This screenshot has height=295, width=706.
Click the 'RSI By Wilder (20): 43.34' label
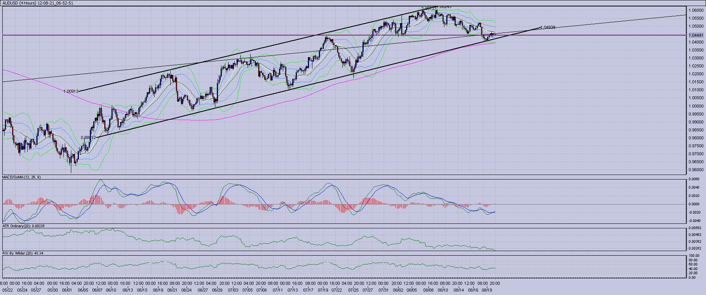pyautogui.click(x=23, y=253)
